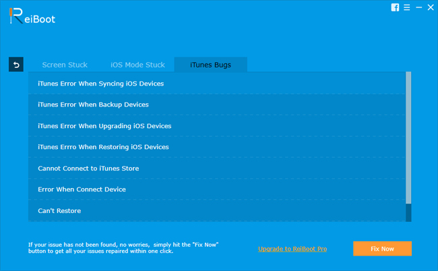Click the scrollbar track below the thumb
This screenshot has height=271, width=438.
click(x=408, y=213)
